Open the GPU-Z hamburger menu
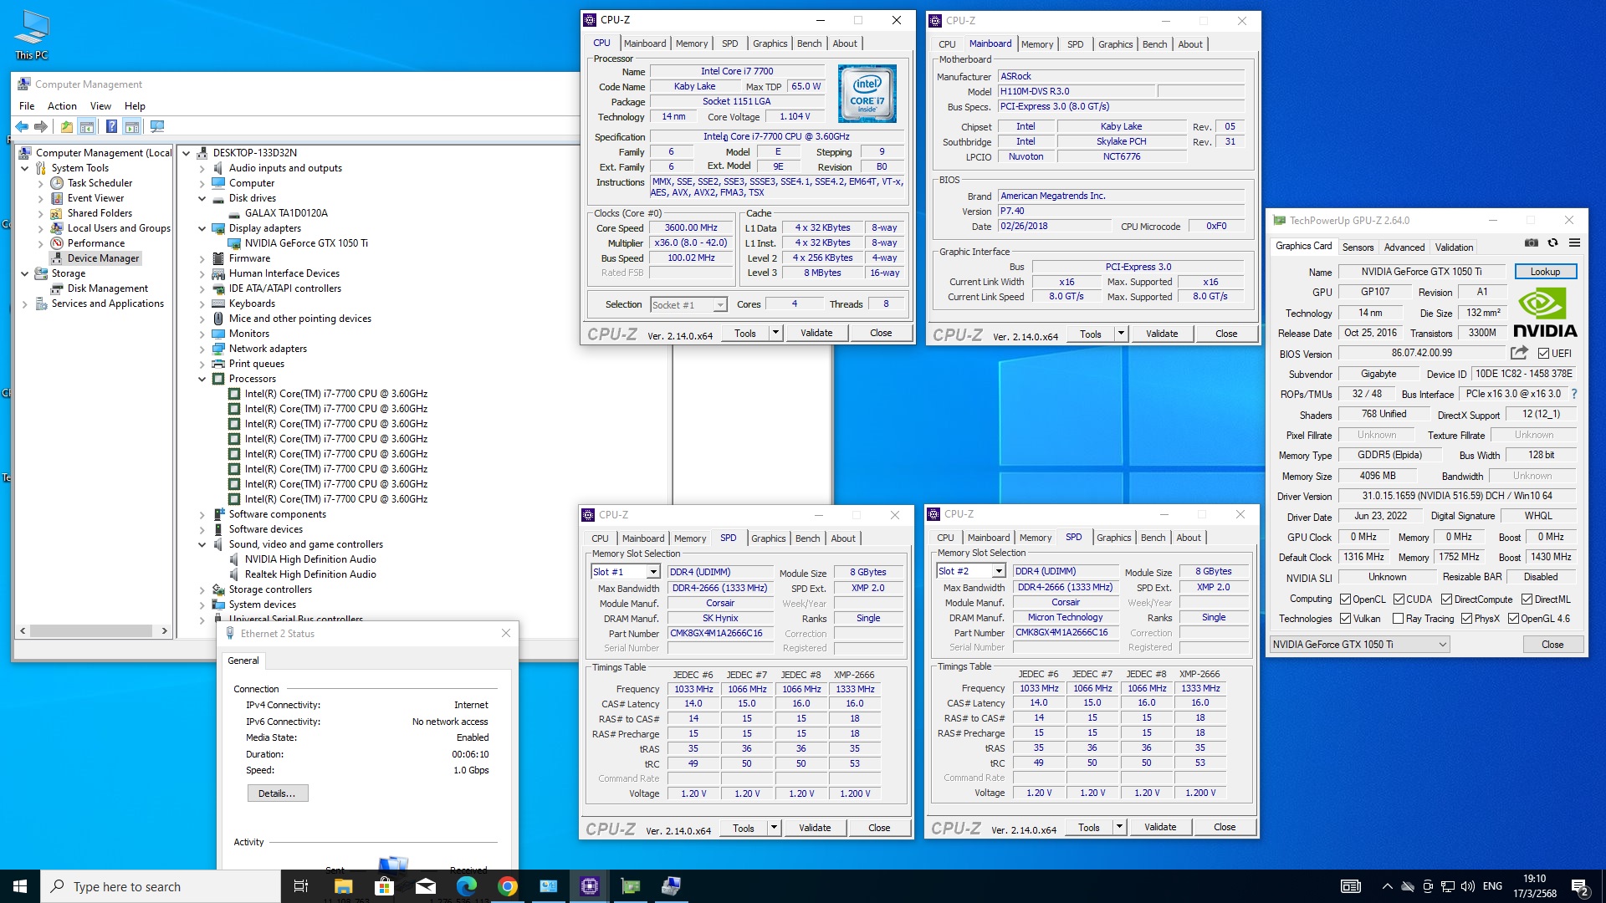Screen dimensions: 1606x903 [1574, 242]
